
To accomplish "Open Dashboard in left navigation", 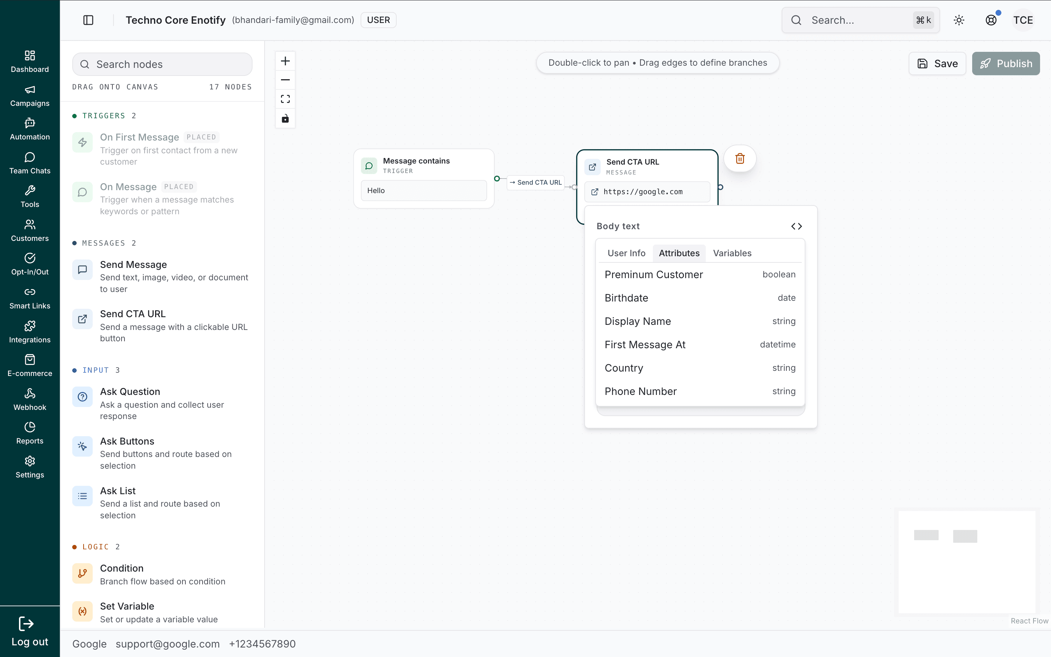I will click(x=30, y=62).
